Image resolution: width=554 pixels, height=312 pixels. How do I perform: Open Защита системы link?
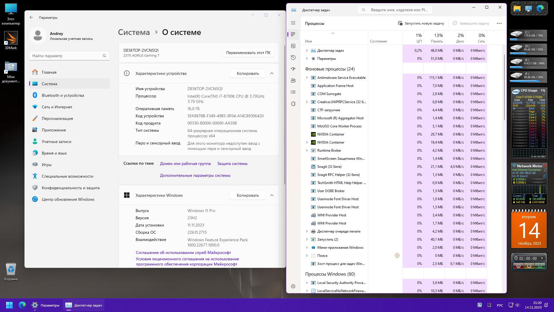(x=232, y=164)
